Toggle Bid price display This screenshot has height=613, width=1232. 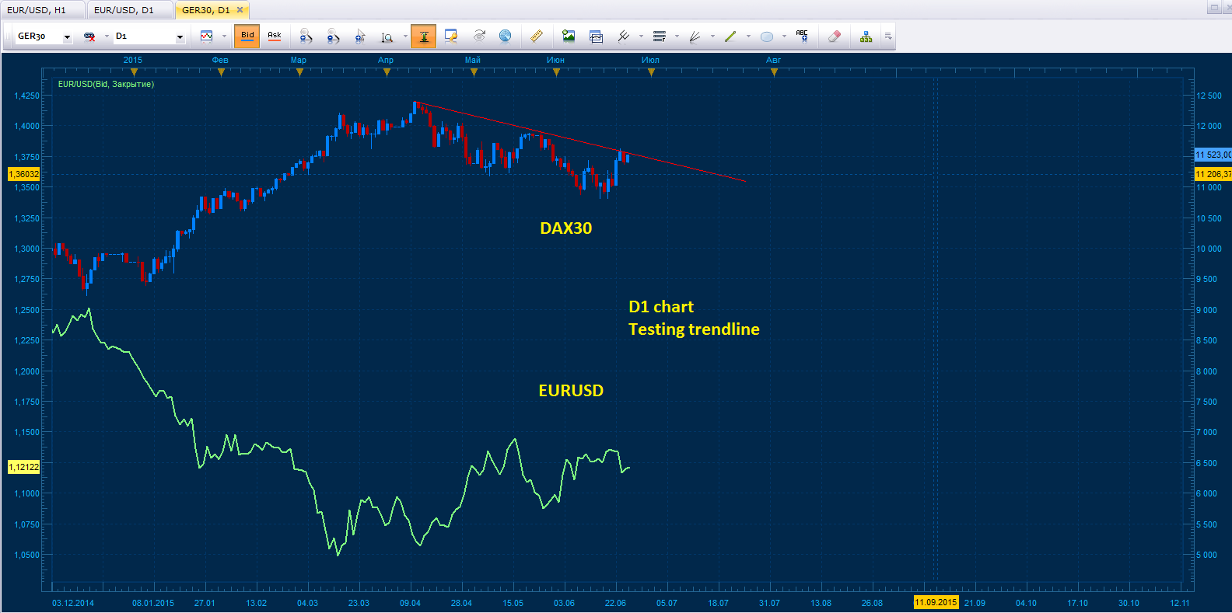coord(247,37)
